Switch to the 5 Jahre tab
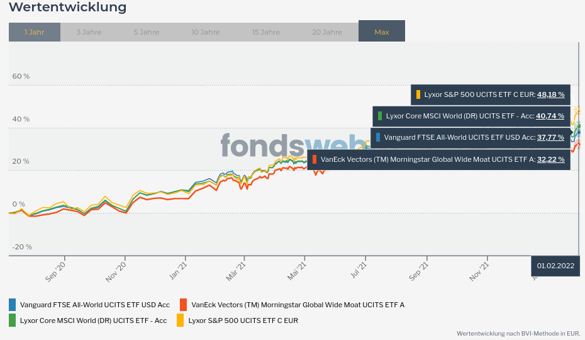Screen dimensions: 585x340 point(147,32)
